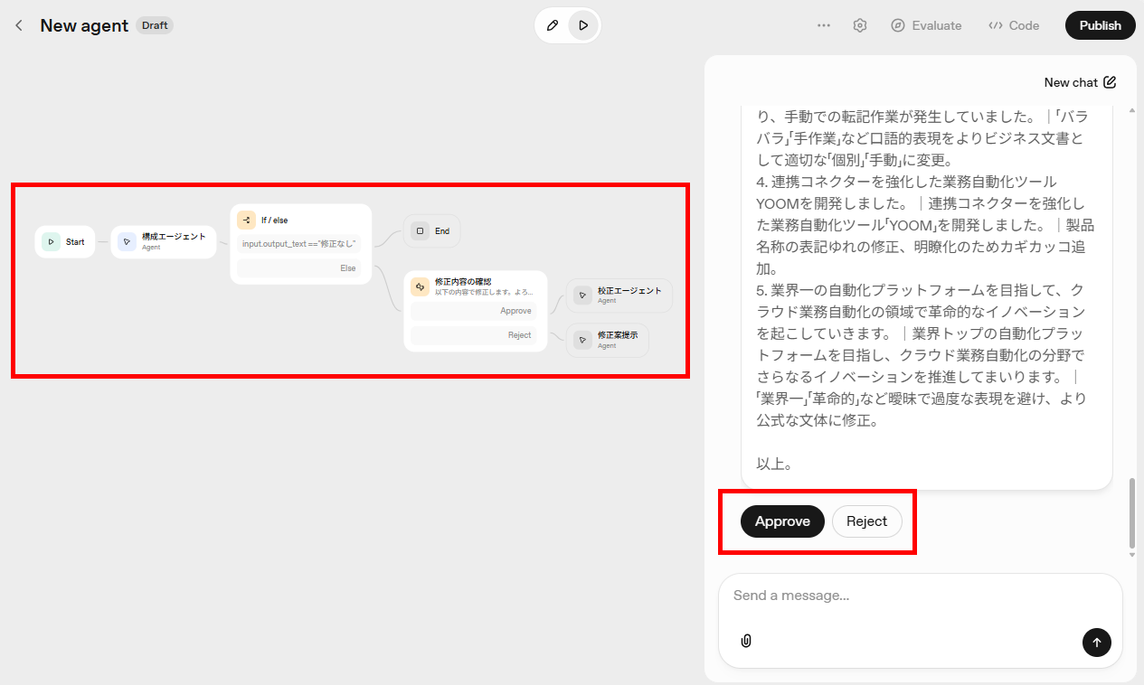Open the three-dot more options menu
The image size is (1144, 685).
[x=824, y=25]
